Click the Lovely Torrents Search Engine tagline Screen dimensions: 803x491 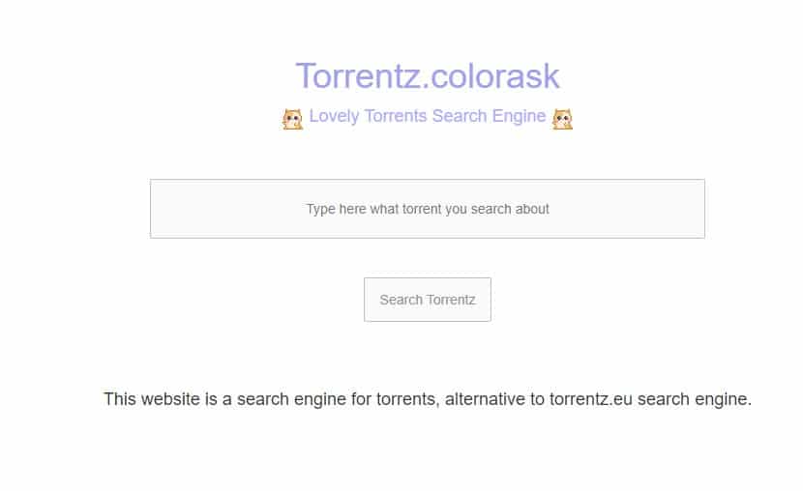tap(427, 116)
